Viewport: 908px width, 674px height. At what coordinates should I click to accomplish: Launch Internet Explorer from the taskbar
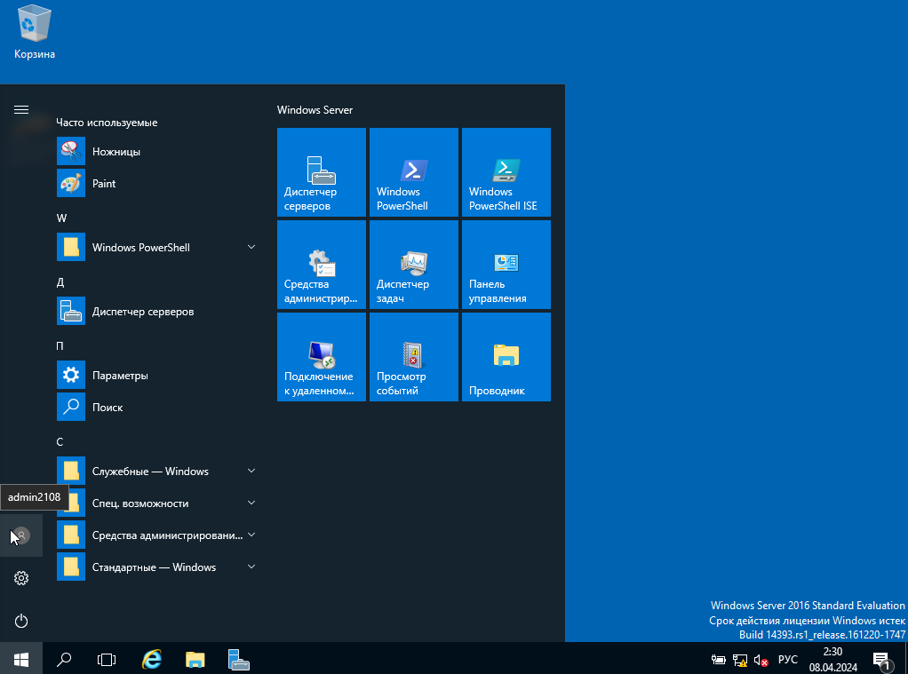pos(152,659)
